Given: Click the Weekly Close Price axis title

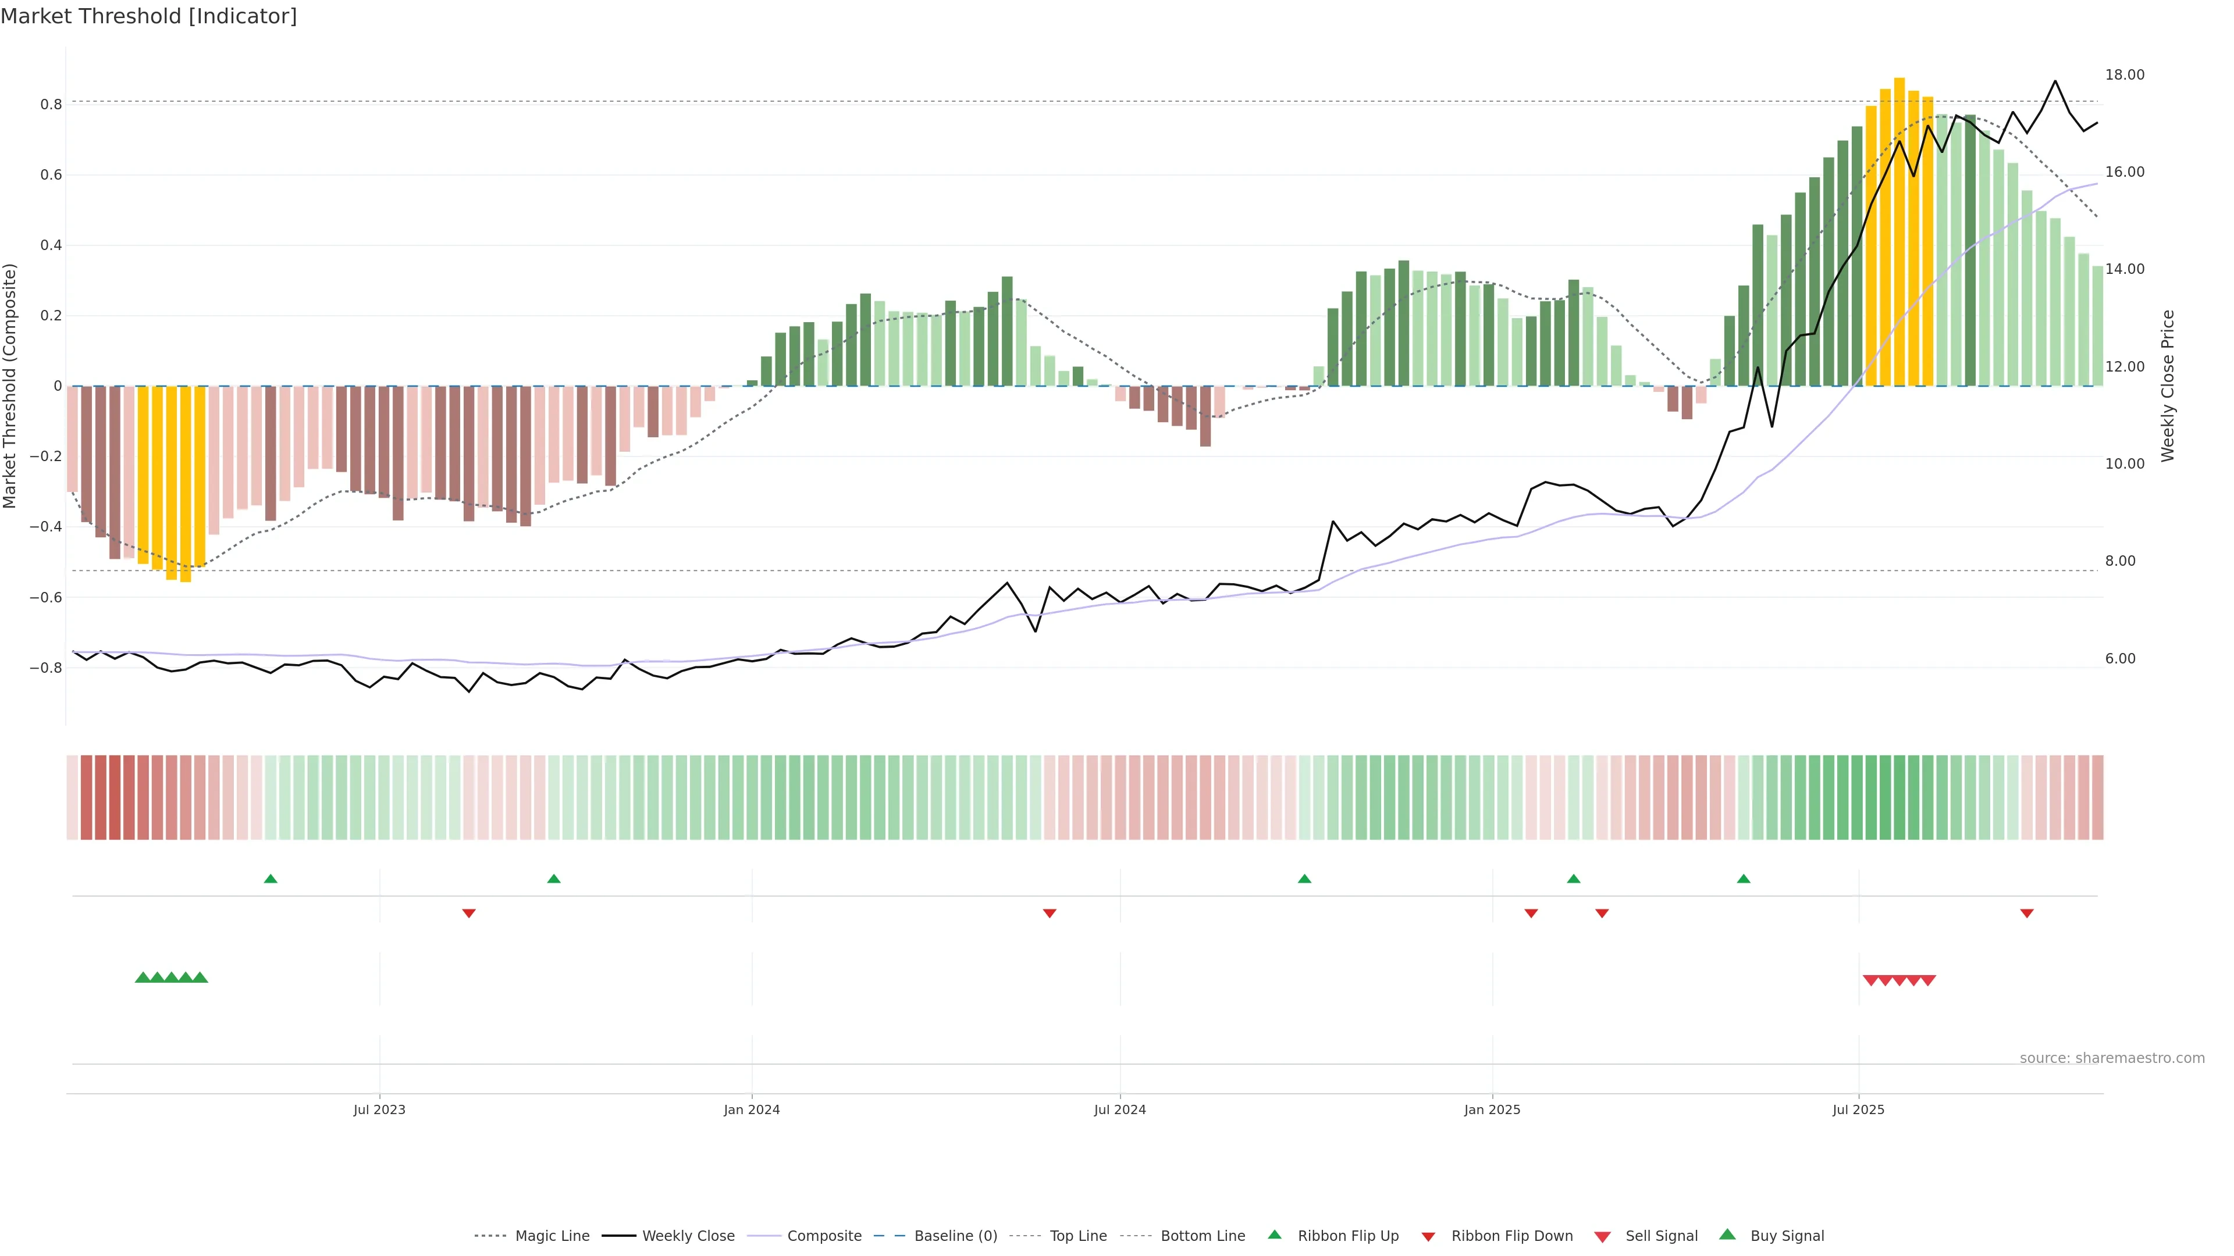Looking at the screenshot, I should (x=2168, y=386).
